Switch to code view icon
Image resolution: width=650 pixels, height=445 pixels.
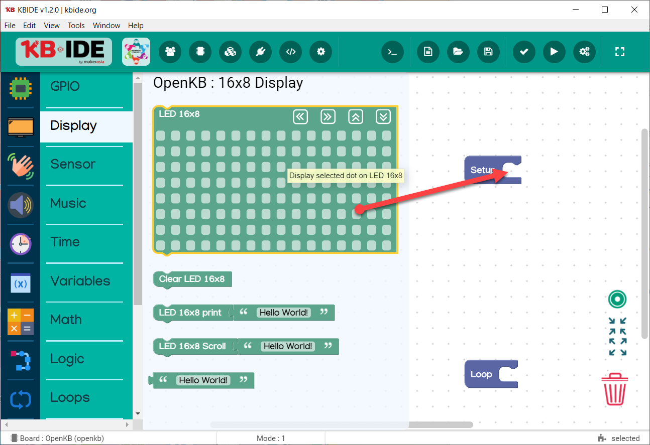pos(291,52)
